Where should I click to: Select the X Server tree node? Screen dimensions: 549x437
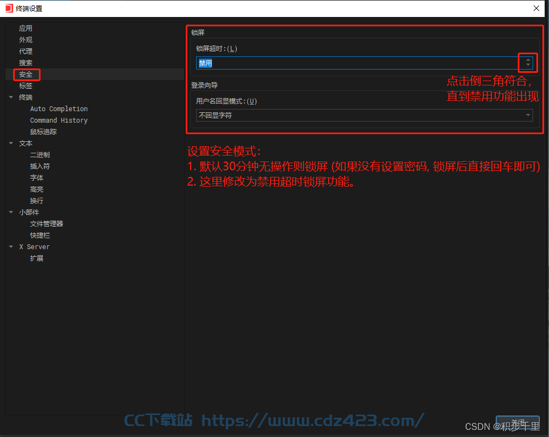click(x=35, y=246)
